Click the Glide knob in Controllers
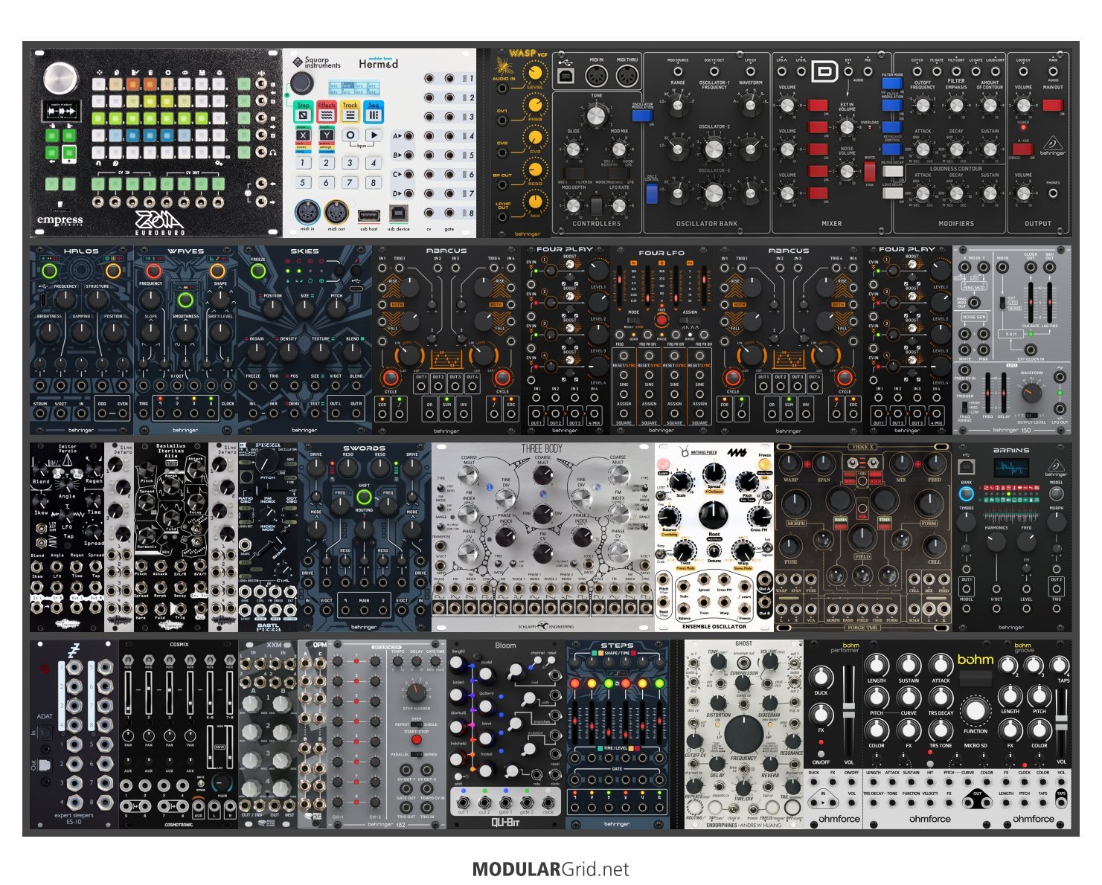This screenshot has width=1102, height=885. coord(573,150)
